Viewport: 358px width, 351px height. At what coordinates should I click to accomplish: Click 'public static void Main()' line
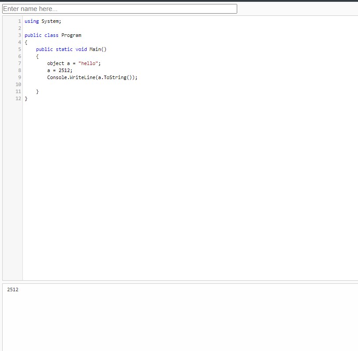(71, 49)
